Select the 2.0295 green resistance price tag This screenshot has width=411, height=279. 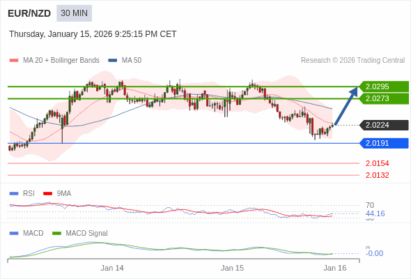coord(384,86)
